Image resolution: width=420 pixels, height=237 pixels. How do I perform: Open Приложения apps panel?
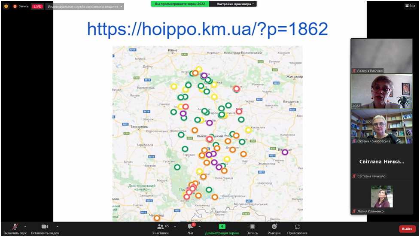coord(297,230)
